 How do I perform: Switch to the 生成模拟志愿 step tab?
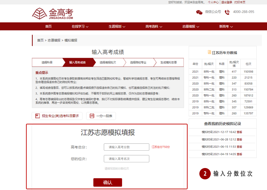point(168,62)
